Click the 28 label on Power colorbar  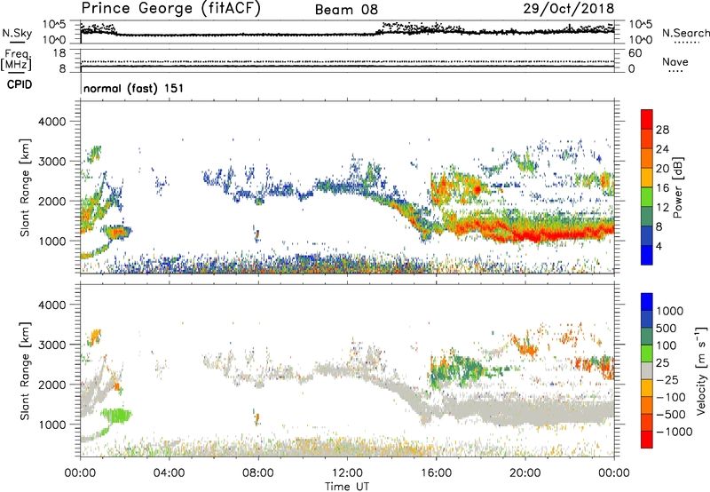pos(662,130)
